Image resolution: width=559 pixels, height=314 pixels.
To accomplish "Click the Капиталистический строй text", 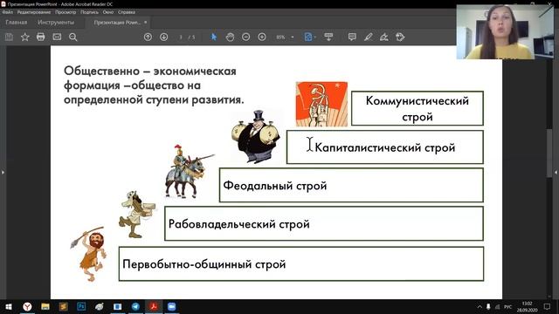I will click(385, 147).
